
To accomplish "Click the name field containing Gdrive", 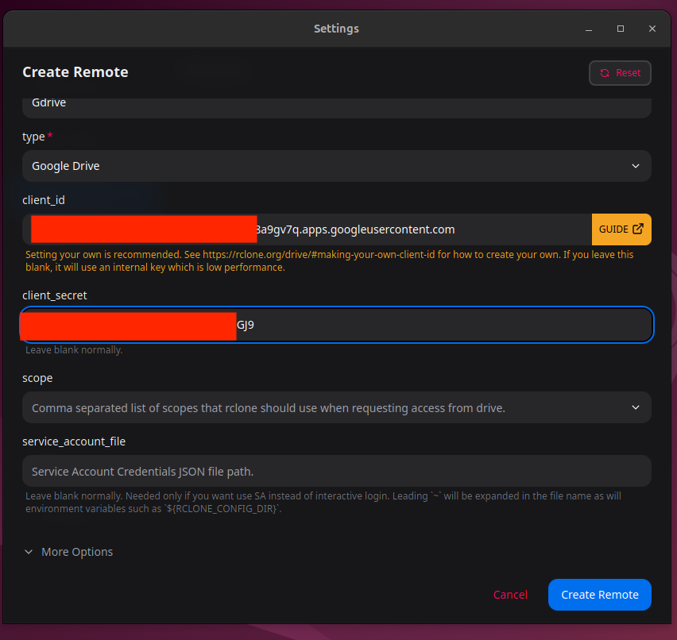I will coord(337,107).
